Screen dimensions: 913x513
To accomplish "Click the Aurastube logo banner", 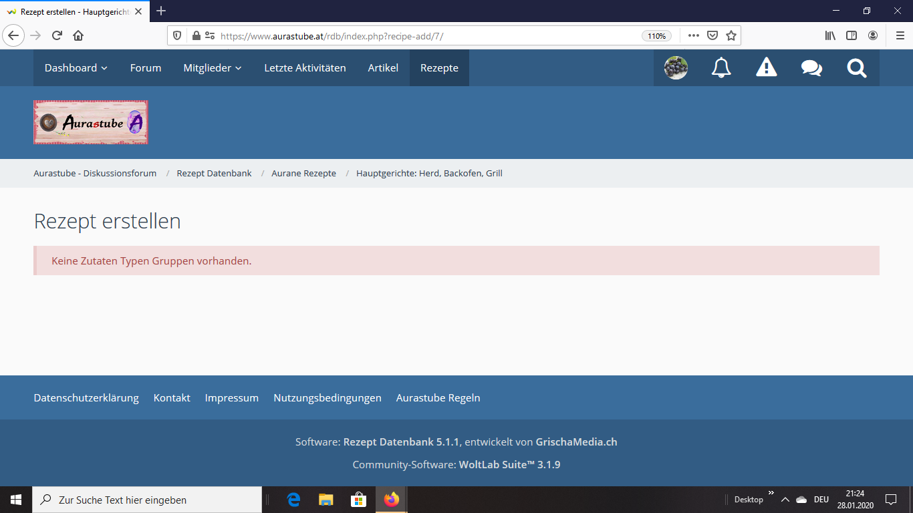I will click(91, 122).
